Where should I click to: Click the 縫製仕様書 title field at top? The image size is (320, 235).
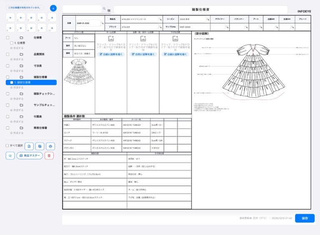pyautogui.click(x=201, y=10)
